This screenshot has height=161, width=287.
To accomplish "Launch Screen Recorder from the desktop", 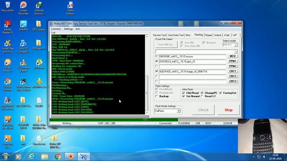I will click(x=23, y=8).
